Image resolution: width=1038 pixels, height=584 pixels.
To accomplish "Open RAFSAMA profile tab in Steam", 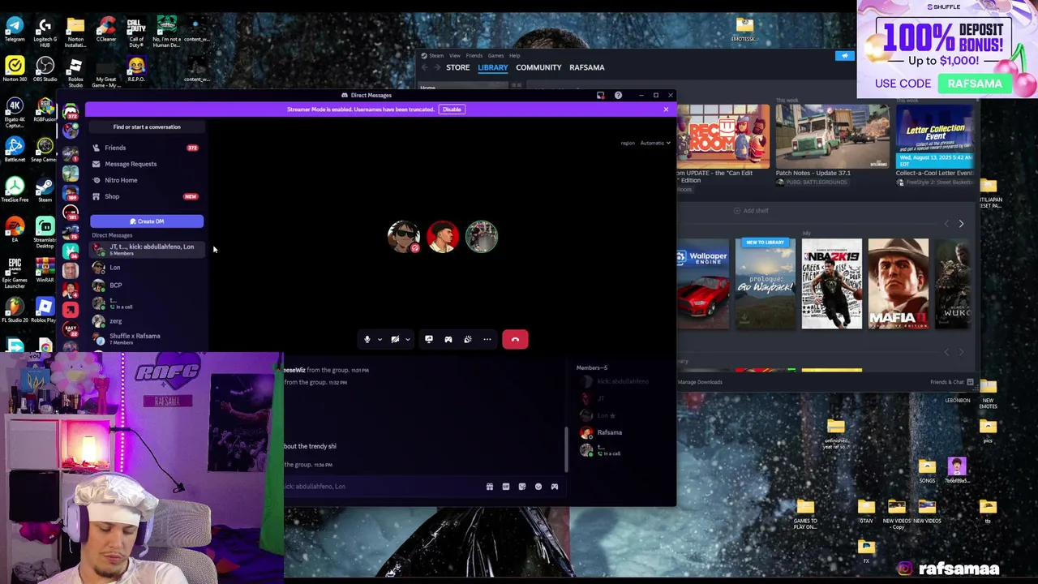I will coord(586,67).
